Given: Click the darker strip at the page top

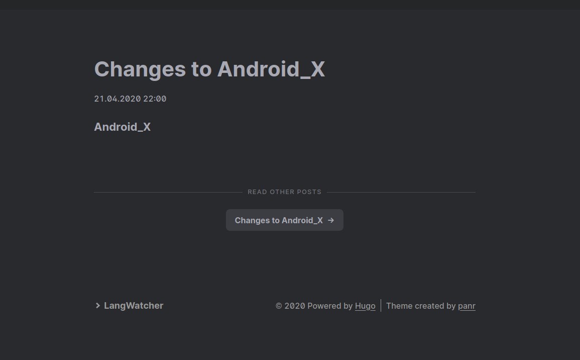Looking at the screenshot, I should point(290,5).
